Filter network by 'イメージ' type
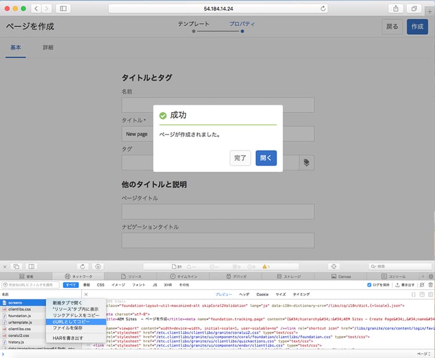This screenshot has width=435, height=358. tap(118, 285)
